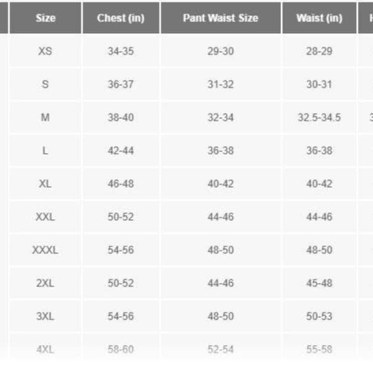Viewport: 373px width, 373px height.
Task: Select the XL size row label
Action: coord(45,184)
